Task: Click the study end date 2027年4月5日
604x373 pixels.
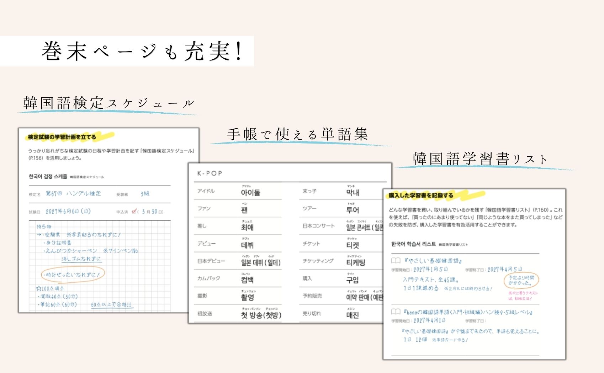Action: click(504, 269)
